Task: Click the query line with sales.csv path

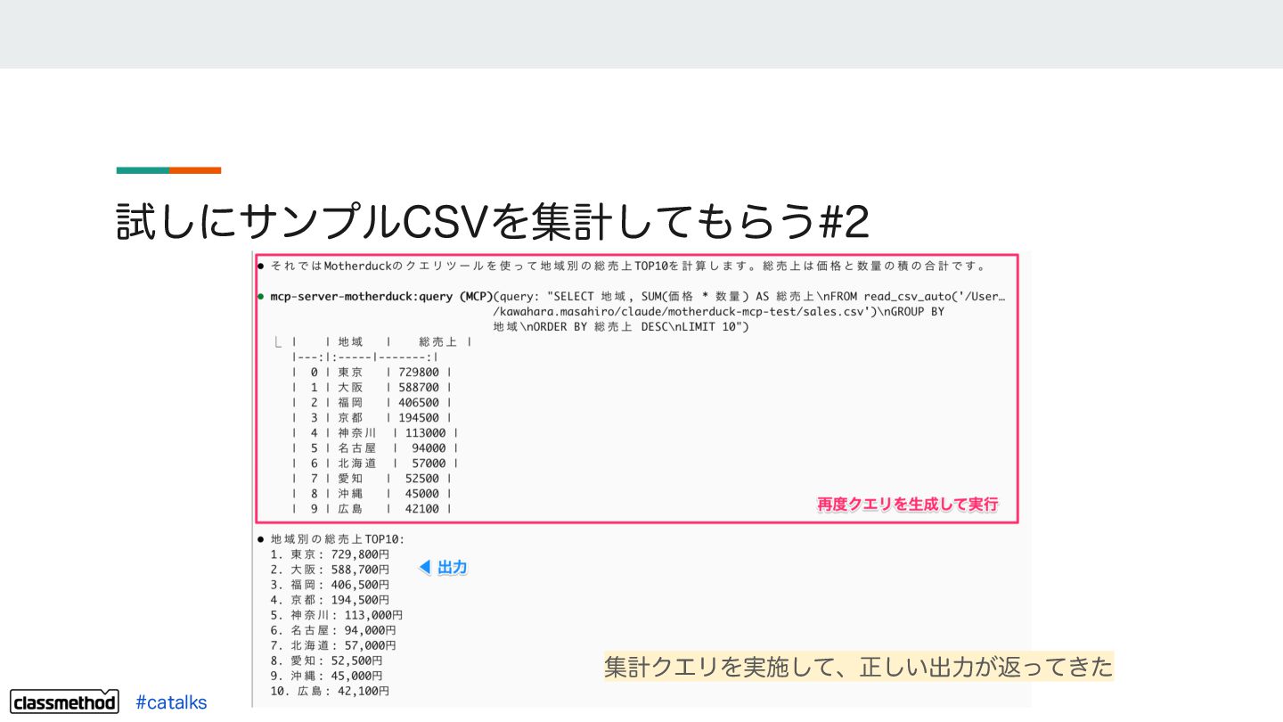Action: (719, 312)
